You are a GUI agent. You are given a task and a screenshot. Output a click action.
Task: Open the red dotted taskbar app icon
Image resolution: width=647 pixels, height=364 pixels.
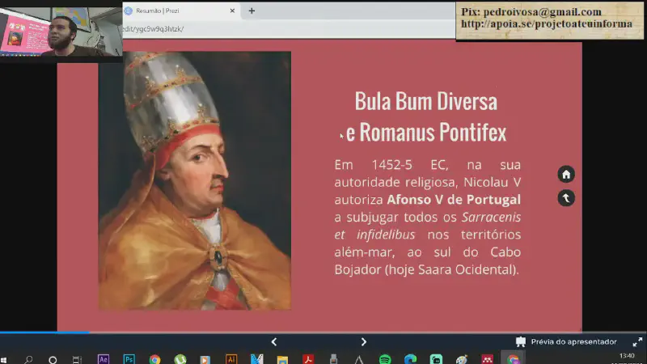click(488, 359)
